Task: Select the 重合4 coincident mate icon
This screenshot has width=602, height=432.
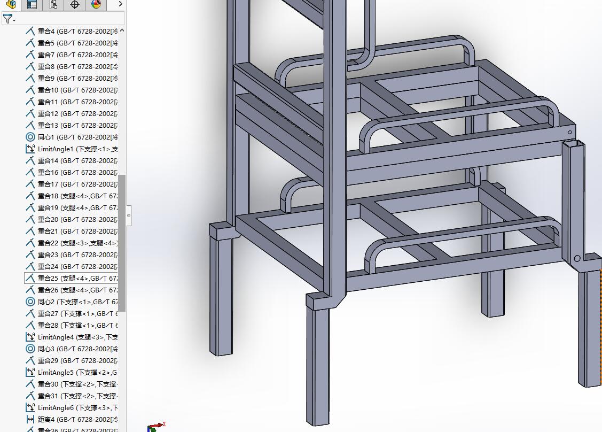Action: [x=30, y=31]
